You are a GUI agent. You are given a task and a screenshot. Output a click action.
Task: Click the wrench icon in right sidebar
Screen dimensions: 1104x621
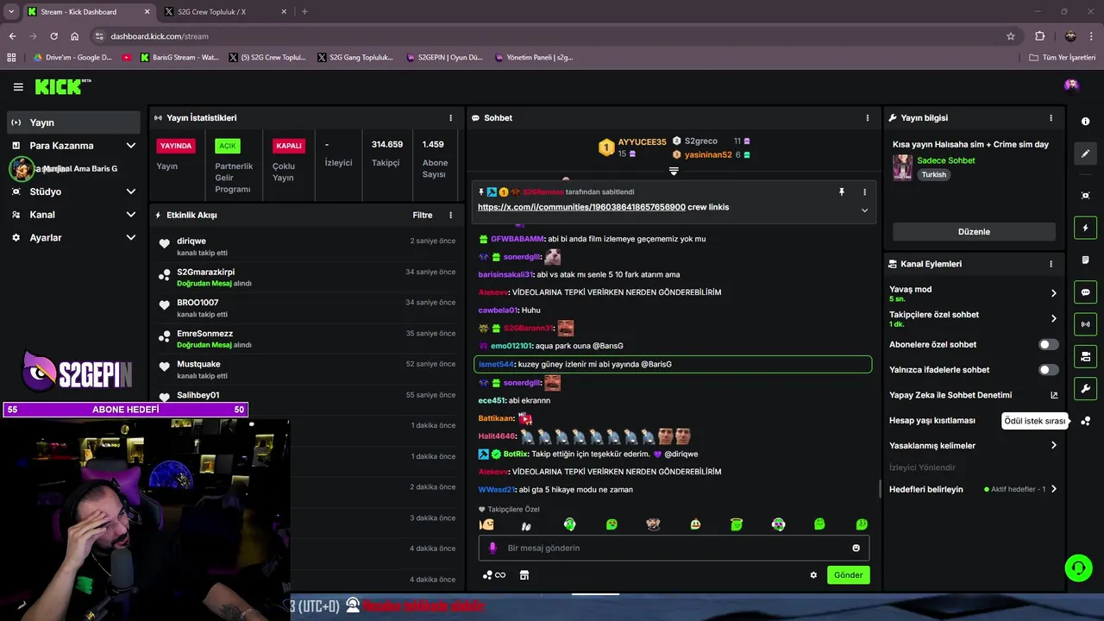point(1085,388)
